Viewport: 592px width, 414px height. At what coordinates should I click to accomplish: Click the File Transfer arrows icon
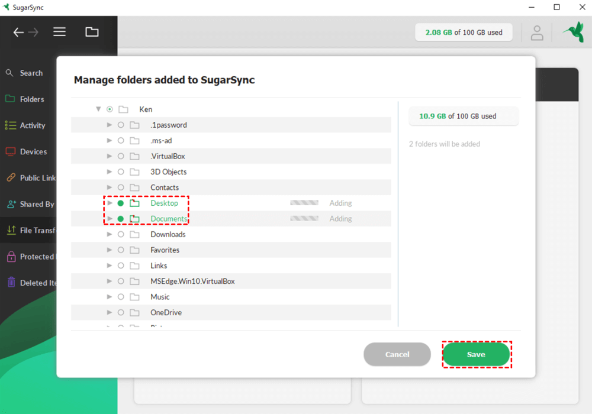[11, 230]
